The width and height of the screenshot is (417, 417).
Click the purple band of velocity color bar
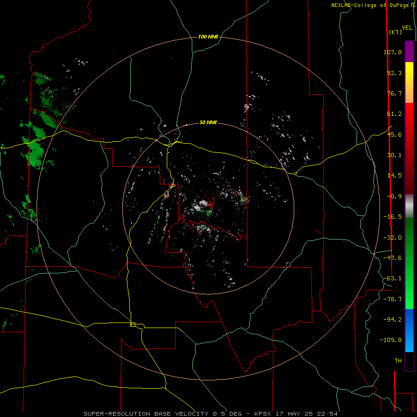409,51
